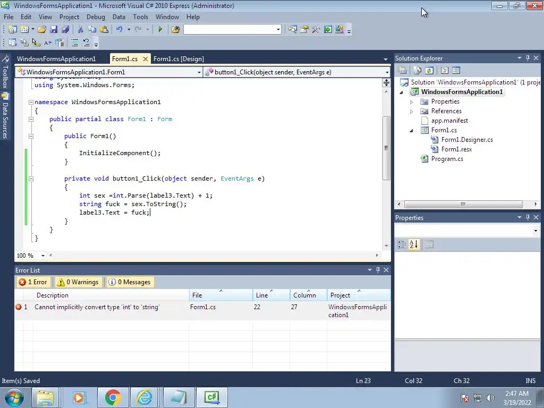544x408 pixels.
Task: Open the undo history dropdown arrow
Action: click(x=129, y=30)
